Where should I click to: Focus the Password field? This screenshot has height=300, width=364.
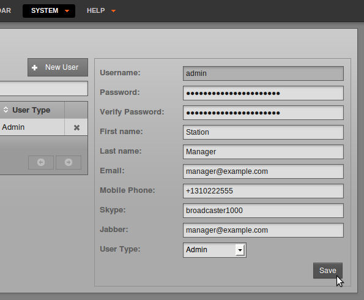pyautogui.click(x=263, y=93)
